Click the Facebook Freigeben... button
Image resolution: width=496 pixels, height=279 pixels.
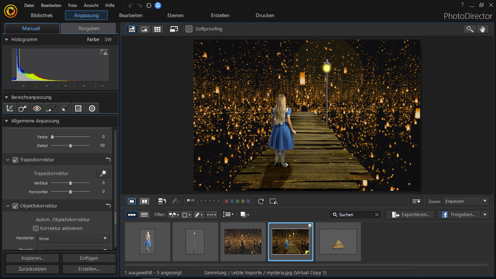pos(459,215)
